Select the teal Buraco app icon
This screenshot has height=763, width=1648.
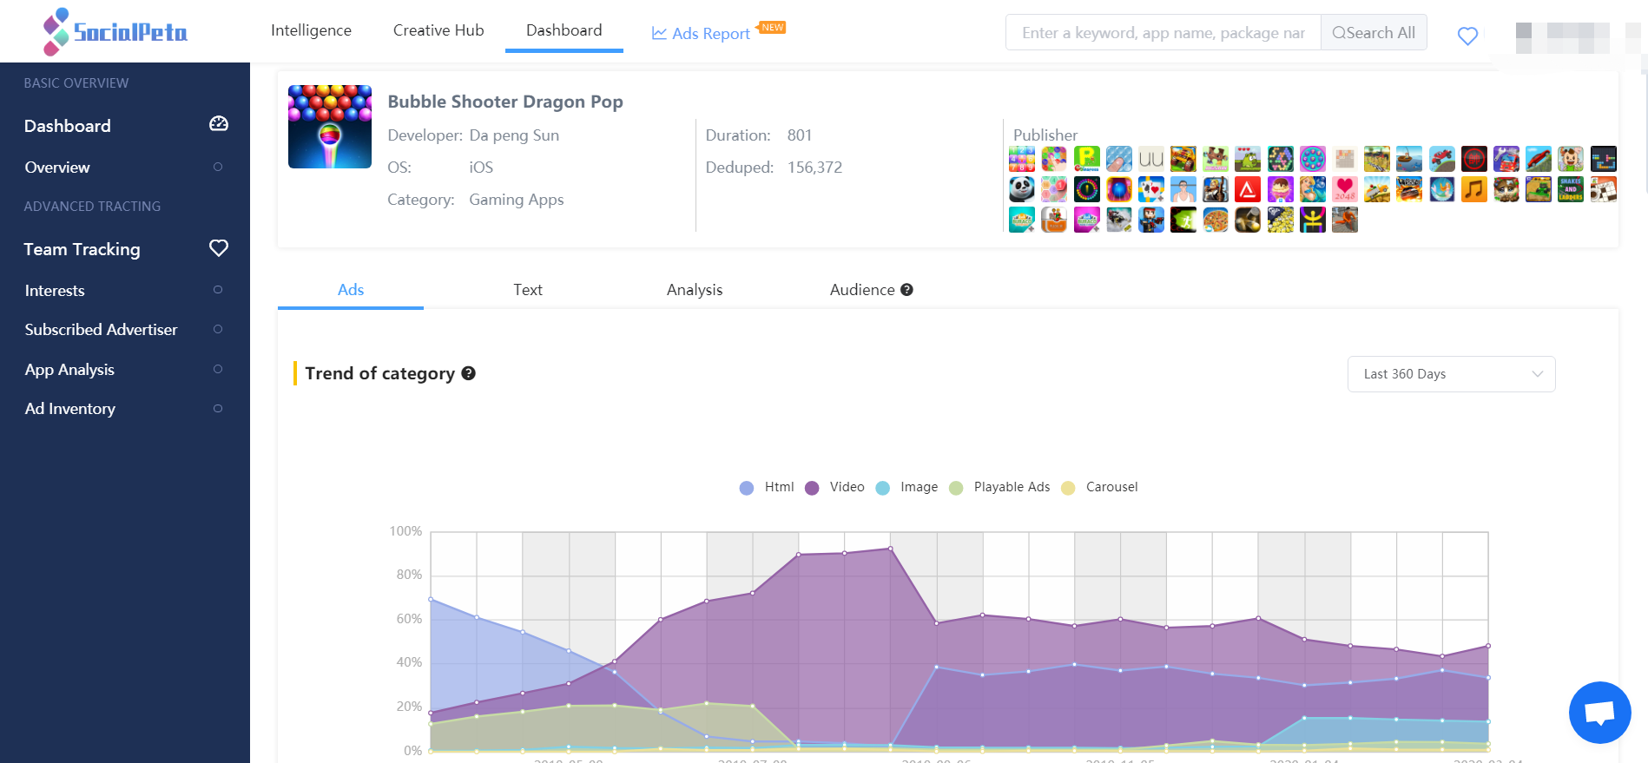pos(1022,220)
